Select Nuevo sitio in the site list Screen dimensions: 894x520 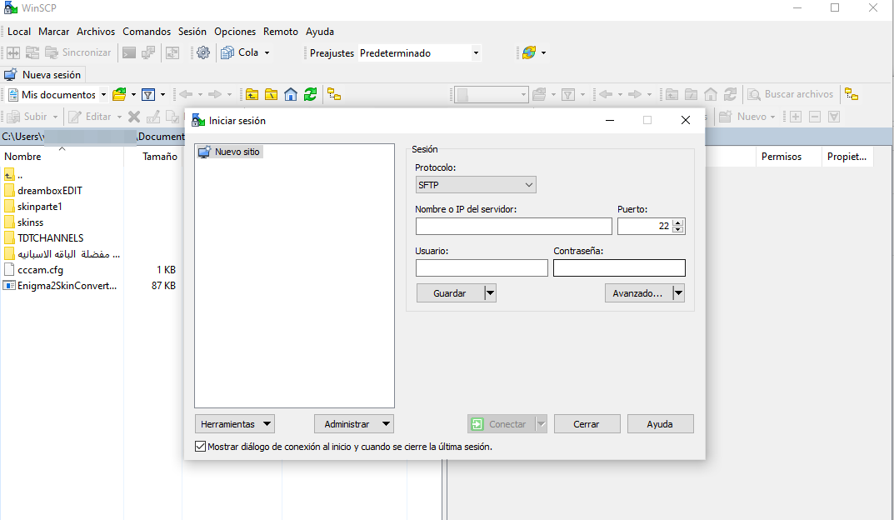pyautogui.click(x=237, y=152)
